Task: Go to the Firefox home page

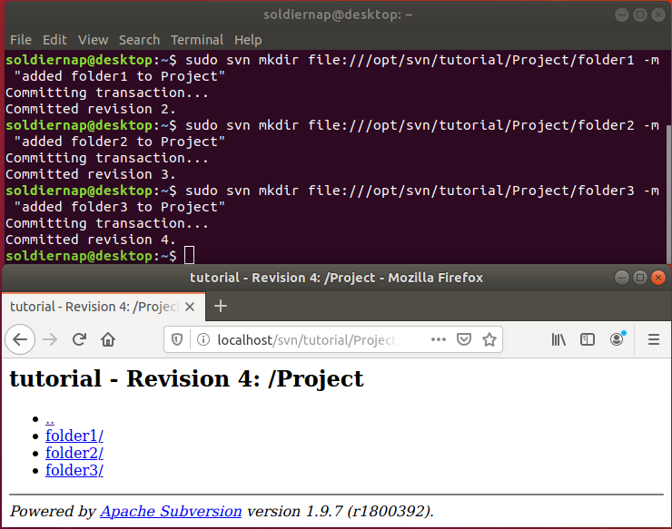Action: coord(108,339)
